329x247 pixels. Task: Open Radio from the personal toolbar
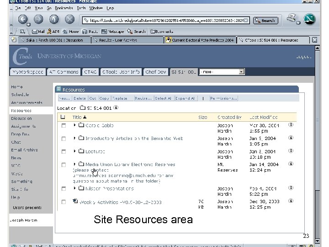point(90,32)
